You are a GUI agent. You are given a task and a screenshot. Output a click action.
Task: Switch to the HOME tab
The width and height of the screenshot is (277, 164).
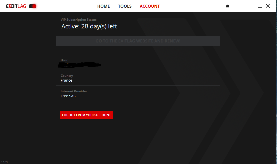pyautogui.click(x=103, y=6)
